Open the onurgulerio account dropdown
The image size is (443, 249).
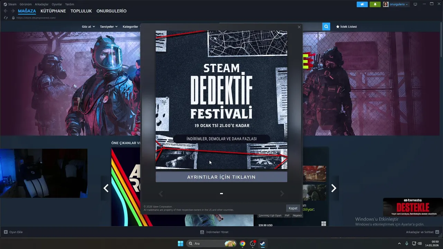click(x=399, y=4)
